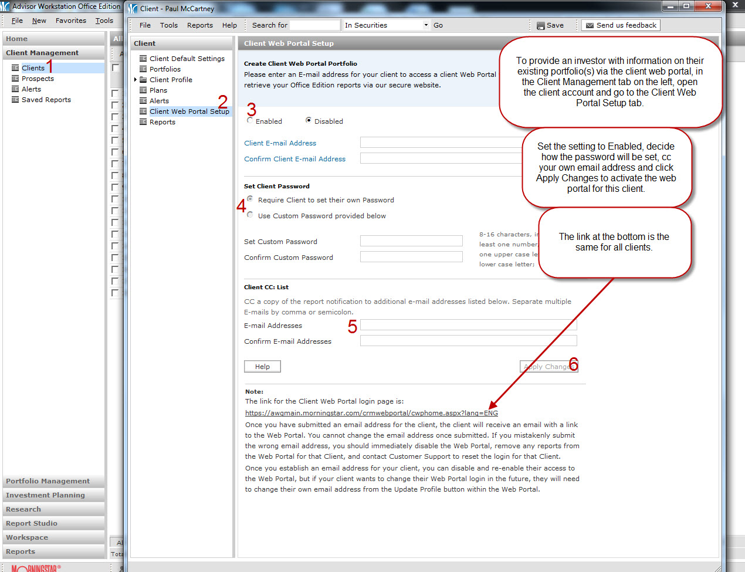This screenshot has width=745, height=572.
Task: Select the Disabled radio button
Action: coord(309,120)
